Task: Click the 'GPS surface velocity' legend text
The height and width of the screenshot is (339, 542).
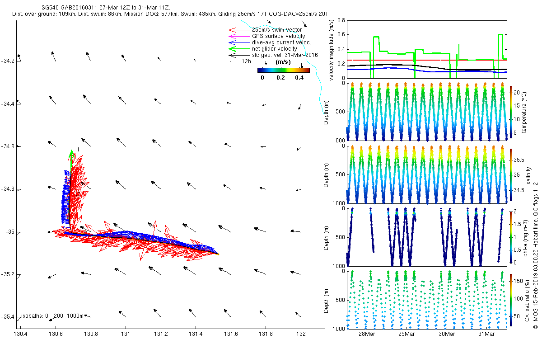Action: 278,36
